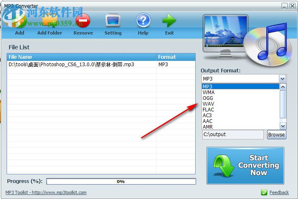Select OGG in the format list

[240, 98]
